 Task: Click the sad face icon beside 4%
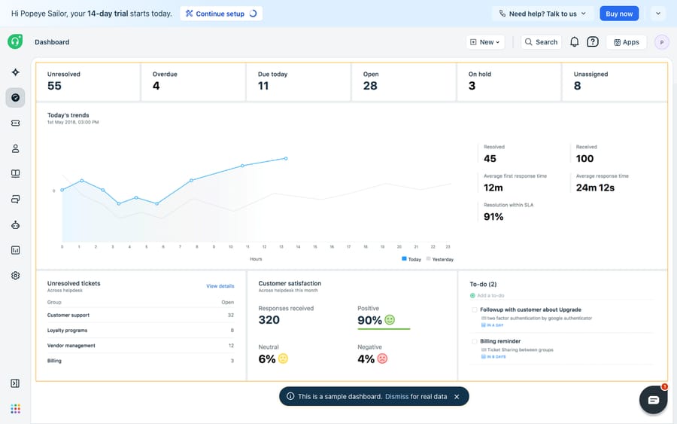click(383, 358)
